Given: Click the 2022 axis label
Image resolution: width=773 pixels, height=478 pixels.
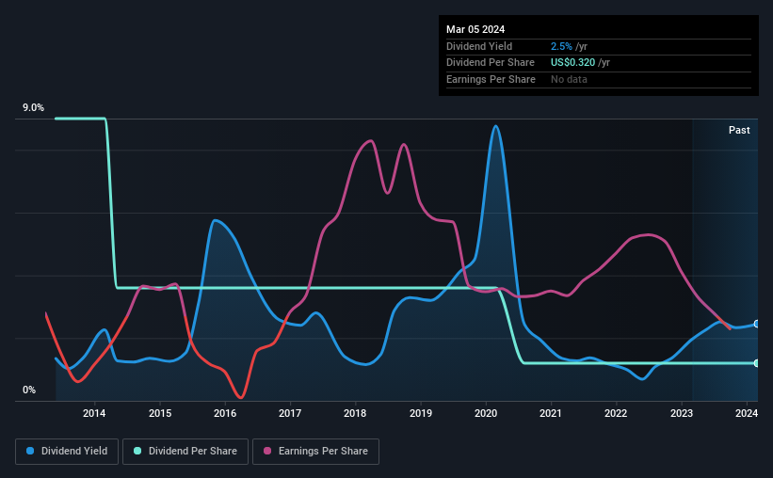Looking at the screenshot, I should click(x=616, y=413).
